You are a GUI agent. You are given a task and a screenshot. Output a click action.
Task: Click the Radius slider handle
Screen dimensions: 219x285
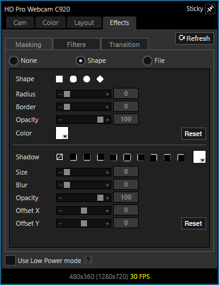(67, 94)
